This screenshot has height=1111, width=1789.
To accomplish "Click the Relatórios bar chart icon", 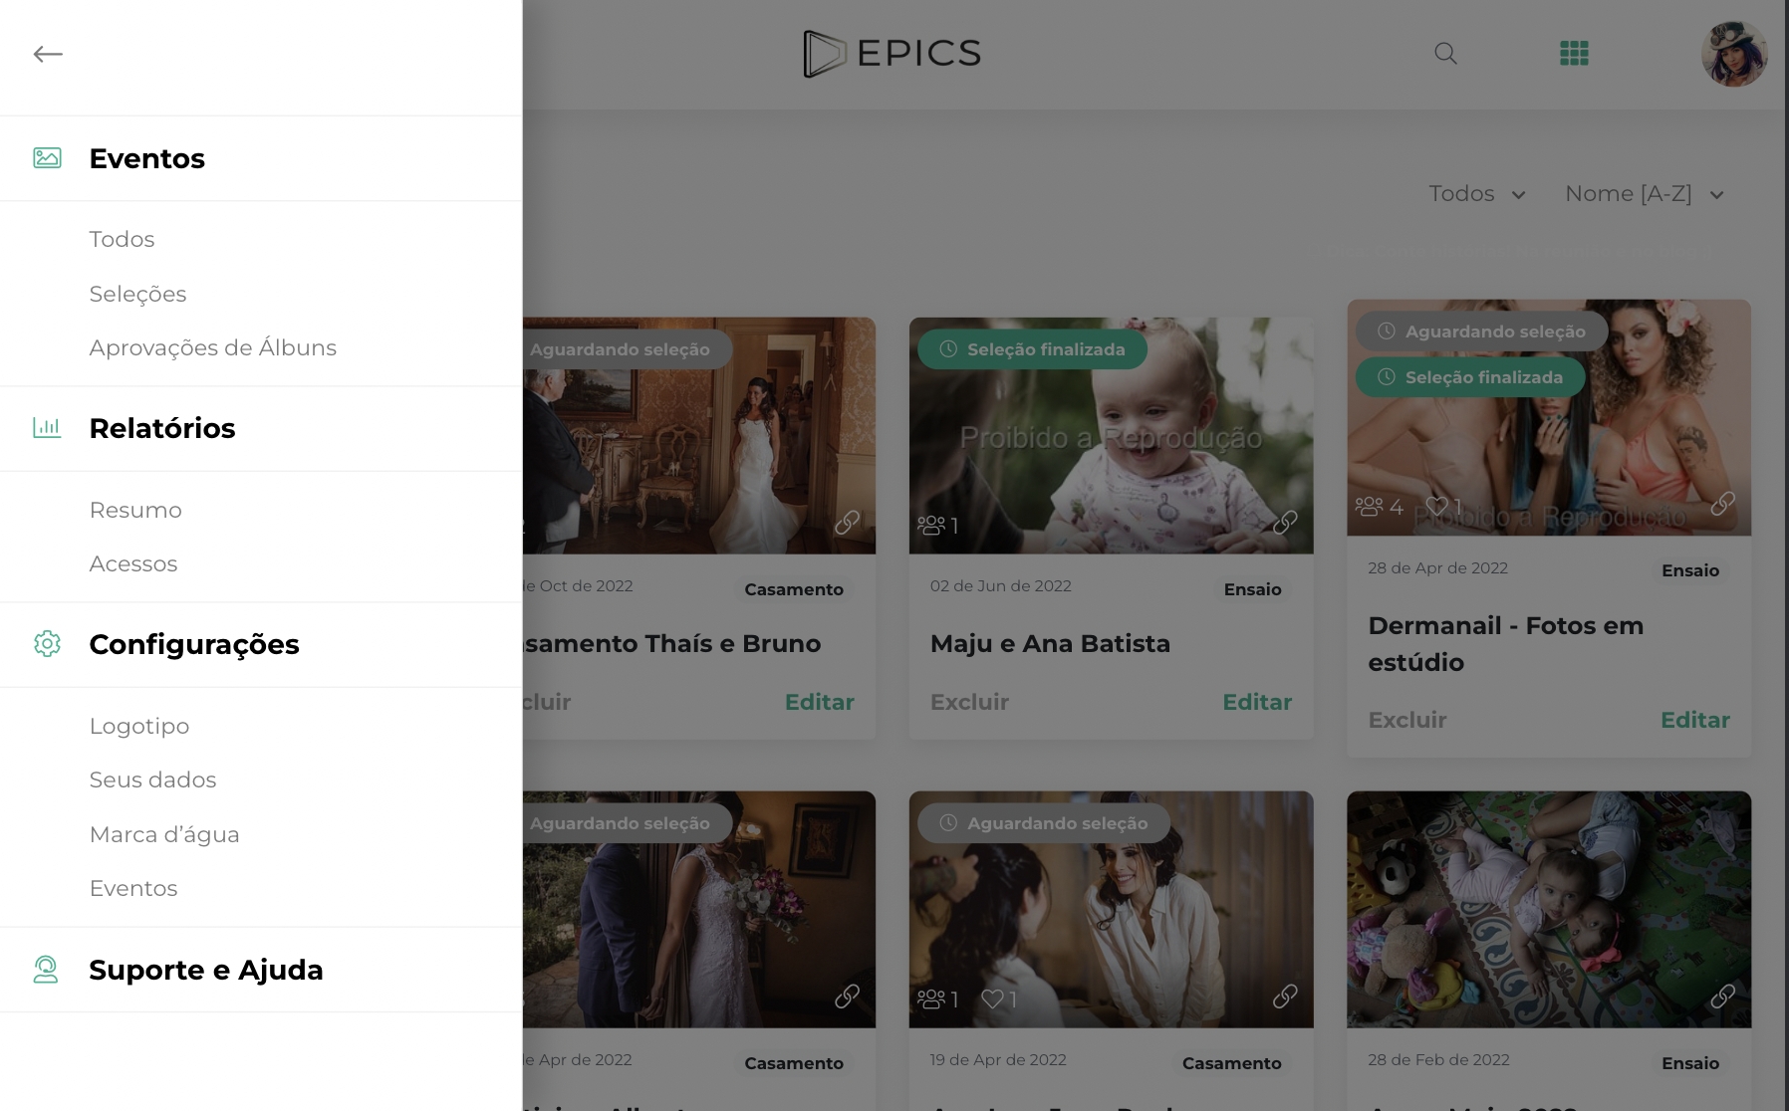I will pyautogui.click(x=47, y=428).
